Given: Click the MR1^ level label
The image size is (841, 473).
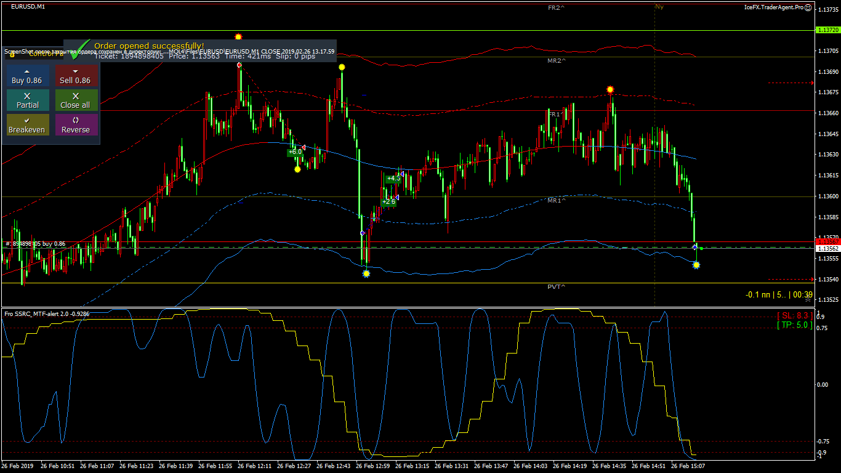Looking at the screenshot, I should (557, 201).
